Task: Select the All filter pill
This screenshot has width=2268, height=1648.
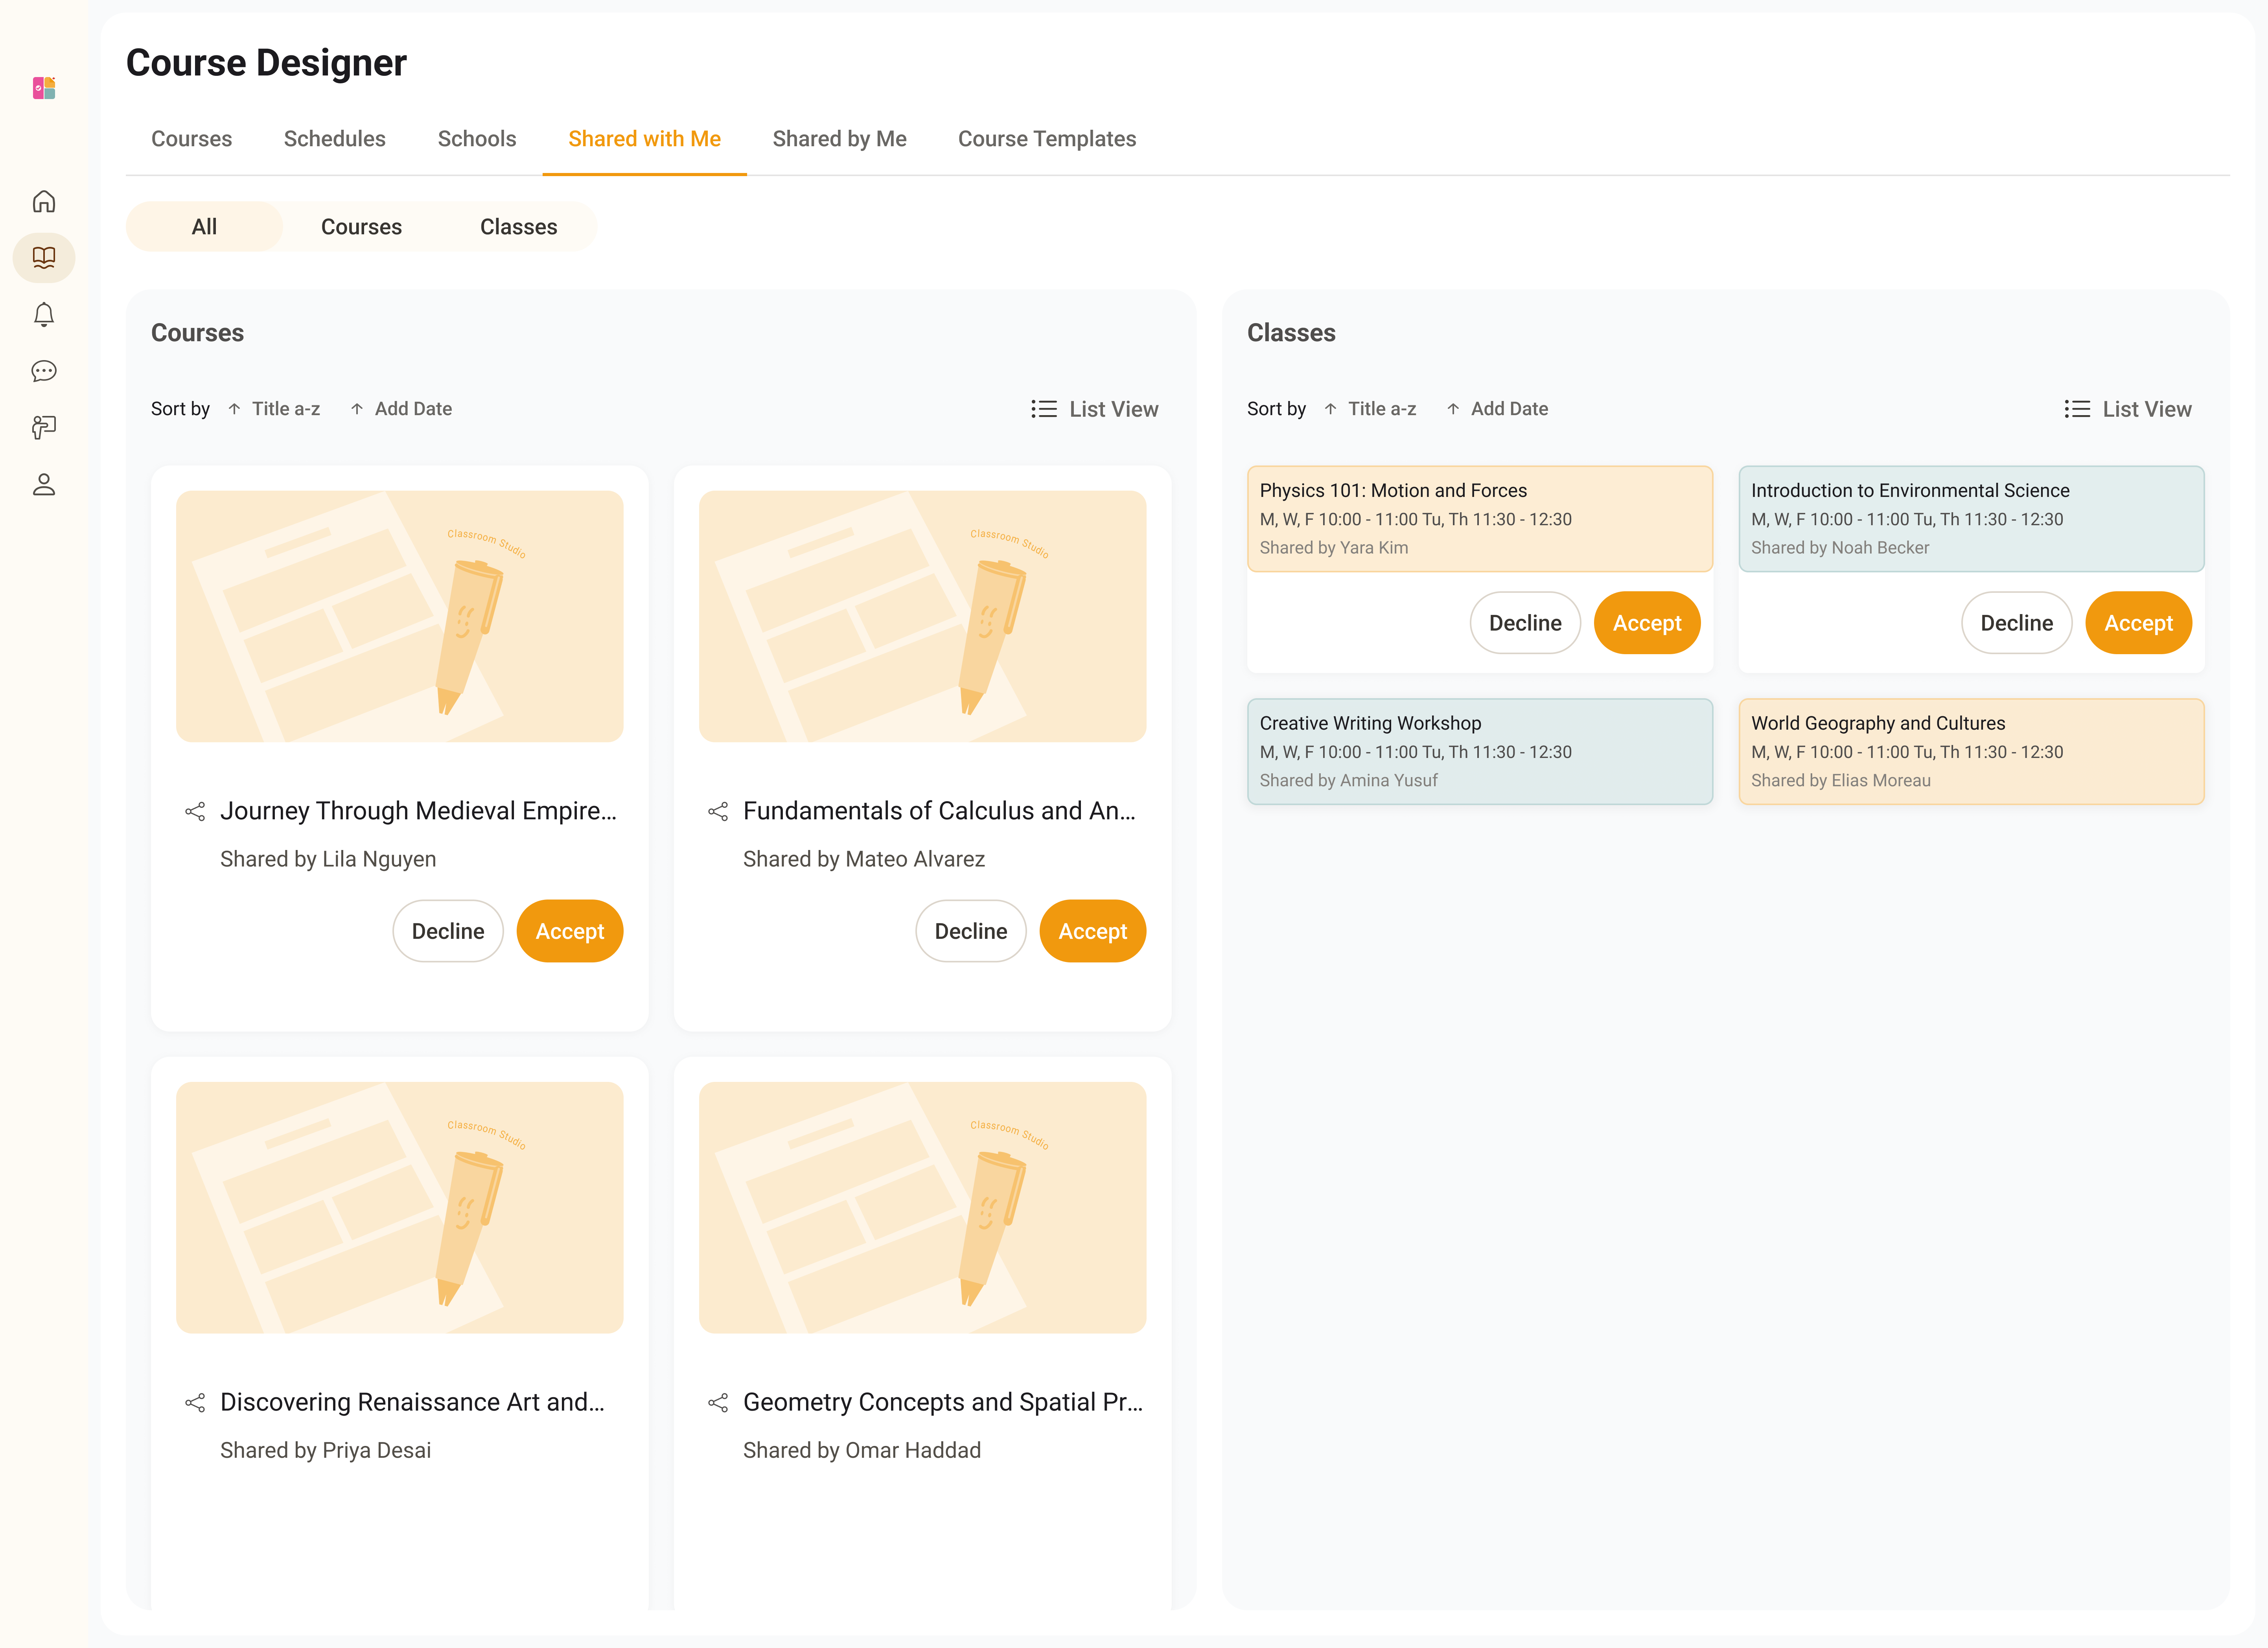Action: pyautogui.click(x=204, y=227)
